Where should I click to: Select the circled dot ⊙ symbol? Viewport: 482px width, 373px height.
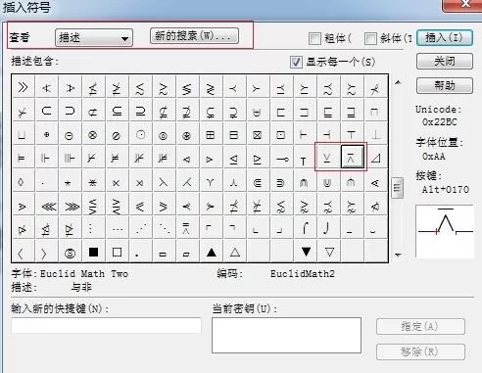pyautogui.click(x=140, y=135)
